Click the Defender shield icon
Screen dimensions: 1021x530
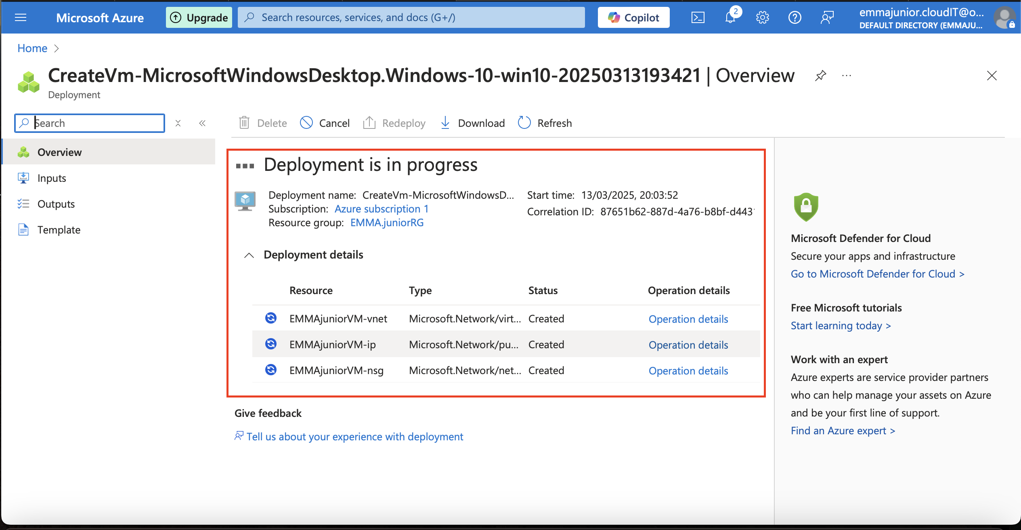click(806, 207)
